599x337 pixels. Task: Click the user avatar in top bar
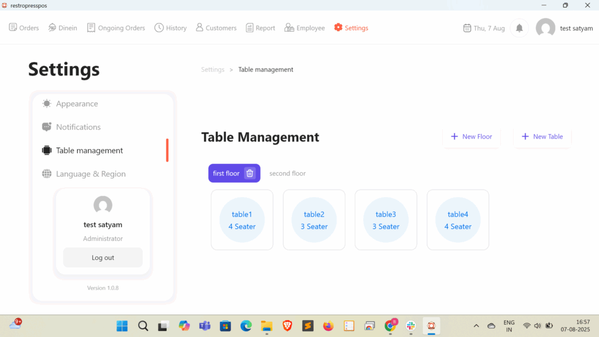(545, 28)
